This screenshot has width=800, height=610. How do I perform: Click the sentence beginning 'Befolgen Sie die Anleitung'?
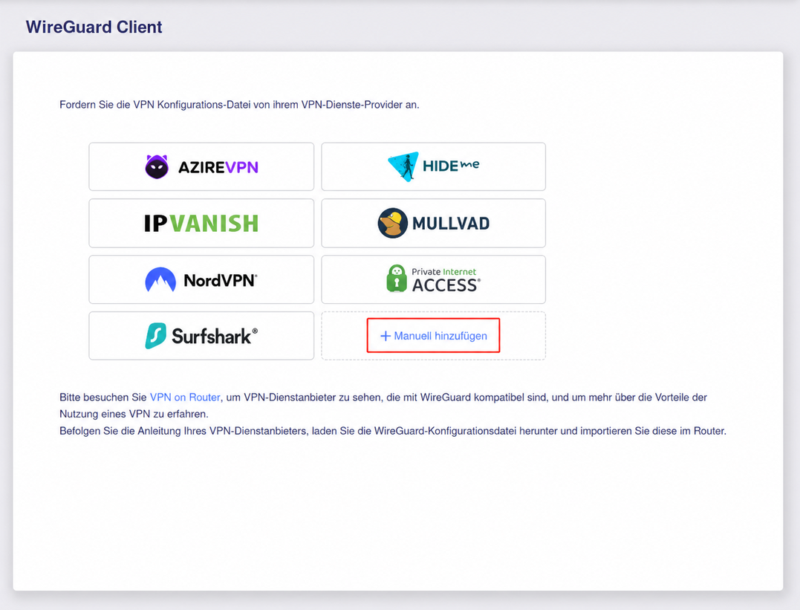393,431
